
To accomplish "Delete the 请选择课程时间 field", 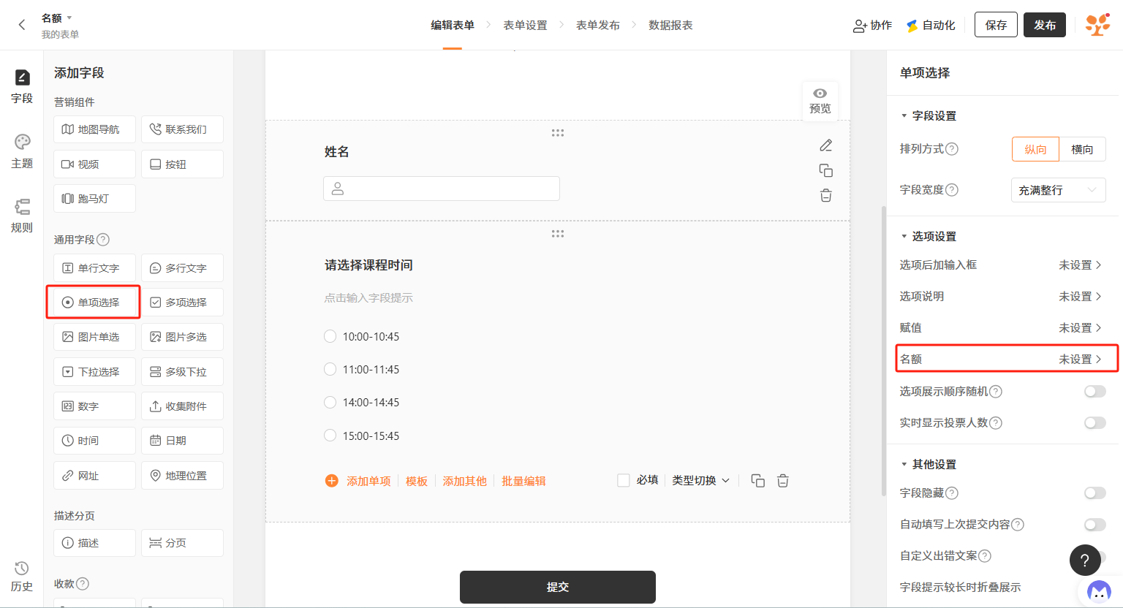I will pyautogui.click(x=783, y=481).
